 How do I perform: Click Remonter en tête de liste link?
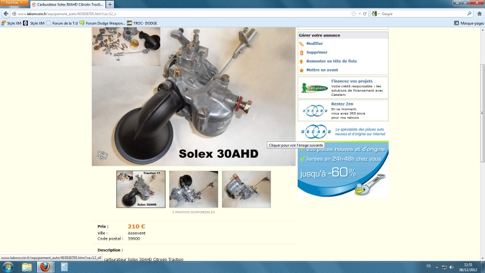(x=331, y=61)
